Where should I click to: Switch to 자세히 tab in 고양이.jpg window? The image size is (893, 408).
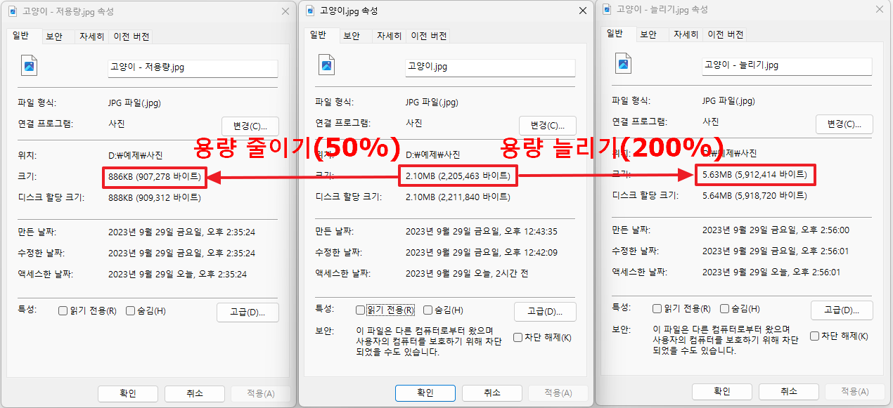[x=389, y=36]
